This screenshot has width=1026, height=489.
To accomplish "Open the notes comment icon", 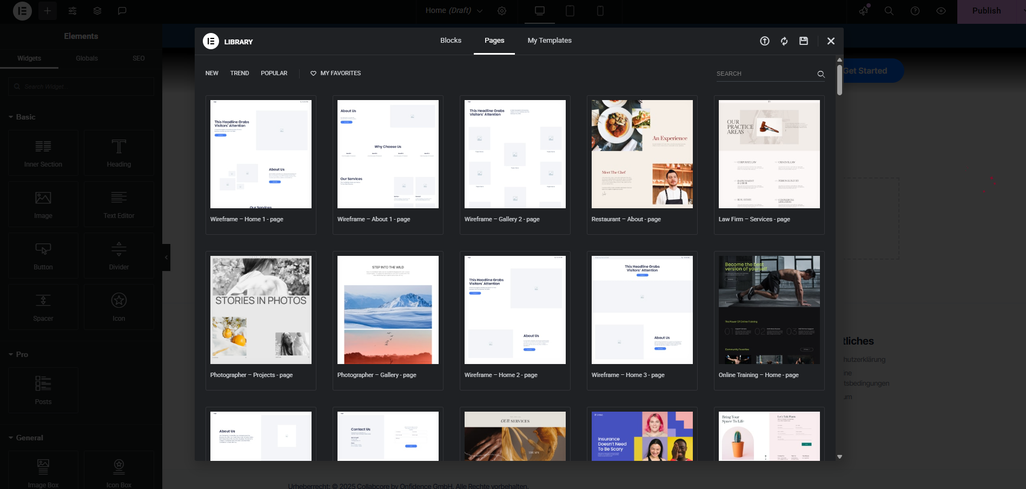I will click(x=122, y=11).
